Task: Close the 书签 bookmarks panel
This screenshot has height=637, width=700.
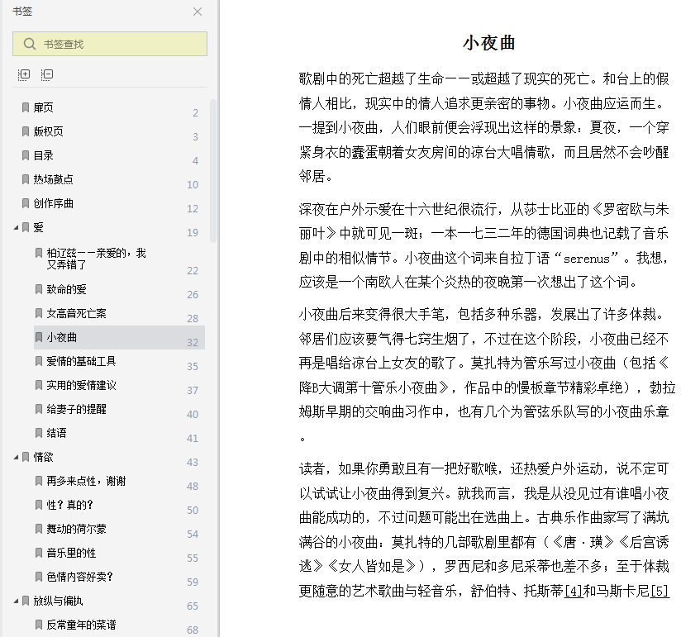Action: 198,12
